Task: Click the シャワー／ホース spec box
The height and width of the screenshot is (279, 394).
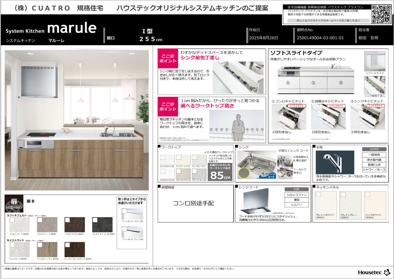Action: click(x=374, y=169)
